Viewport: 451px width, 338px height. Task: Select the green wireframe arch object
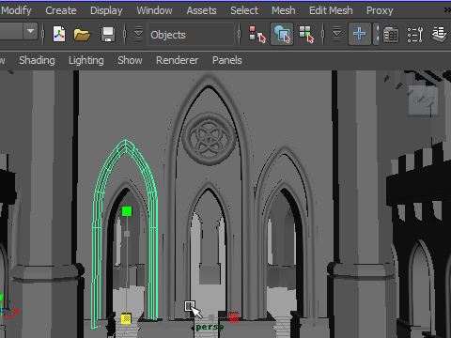[x=125, y=233]
